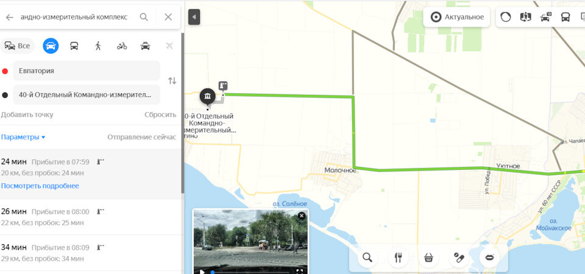
Task: Select car route mode
Action: pos(51,46)
